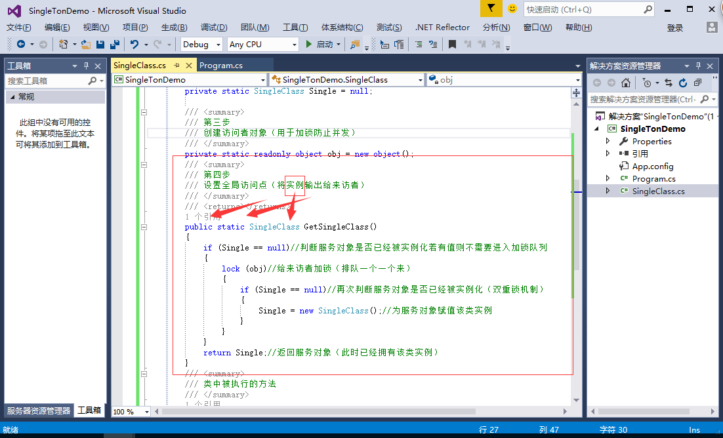Click the notifications flag icon in the title bar
Viewport: 723px width, 438px height.
tap(491, 9)
